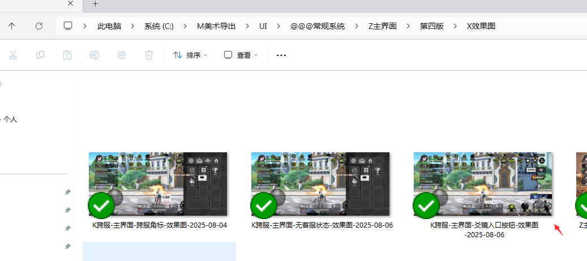Click the Cut scissors icon
Viewport: 587px width, 261px height.
coord(14,55)
